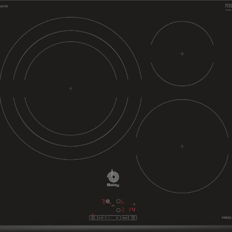Select the zone icon beside level 6
The width and height of the screenshot is (232, 232).
(118, 201)
